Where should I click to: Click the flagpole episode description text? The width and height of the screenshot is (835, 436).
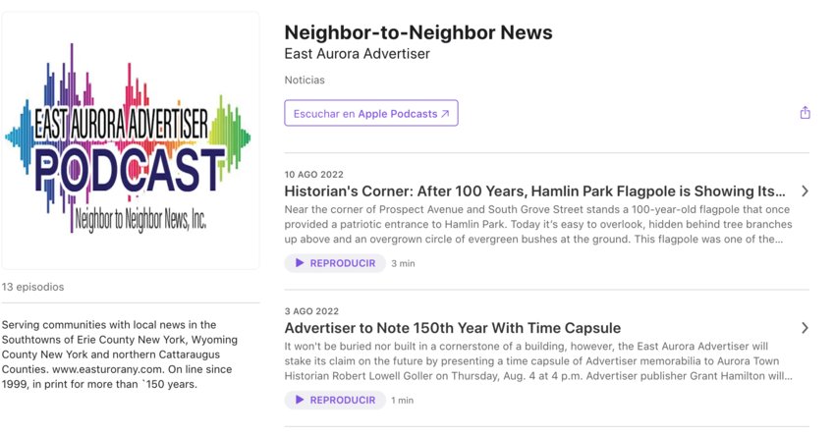point(538,224)
